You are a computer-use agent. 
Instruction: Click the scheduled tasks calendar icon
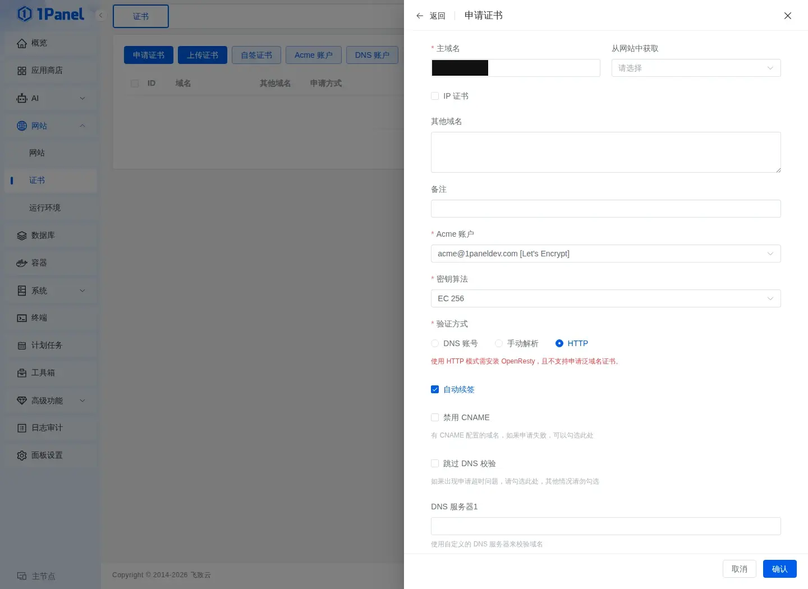(x=22, y=346)
